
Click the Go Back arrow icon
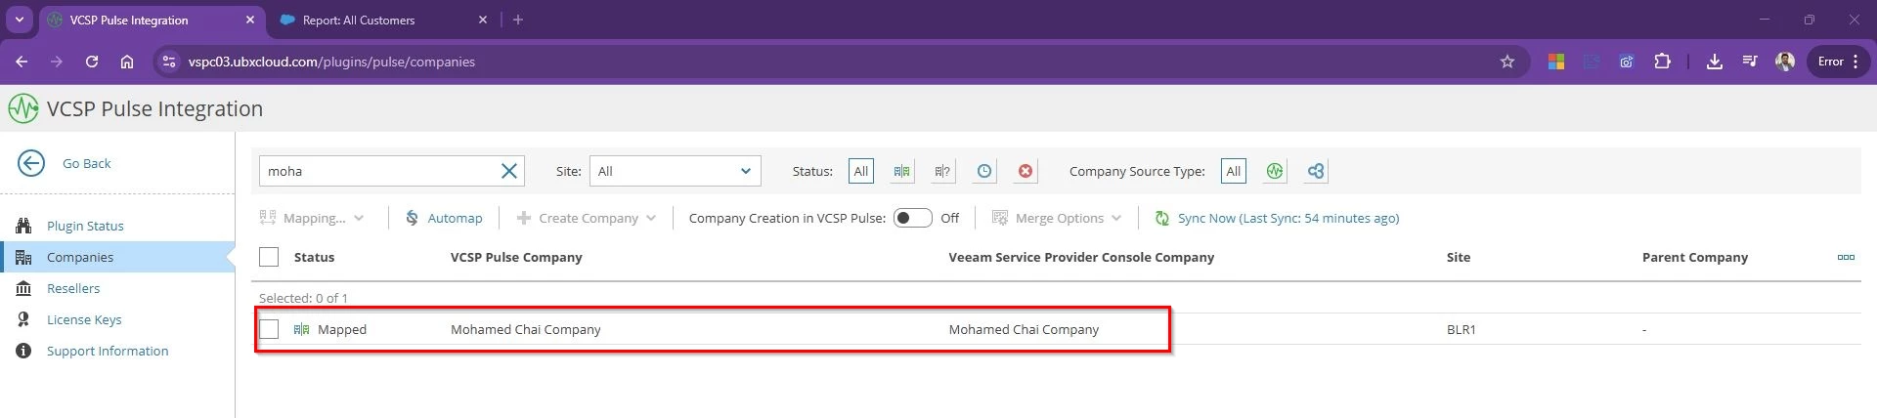31,163
